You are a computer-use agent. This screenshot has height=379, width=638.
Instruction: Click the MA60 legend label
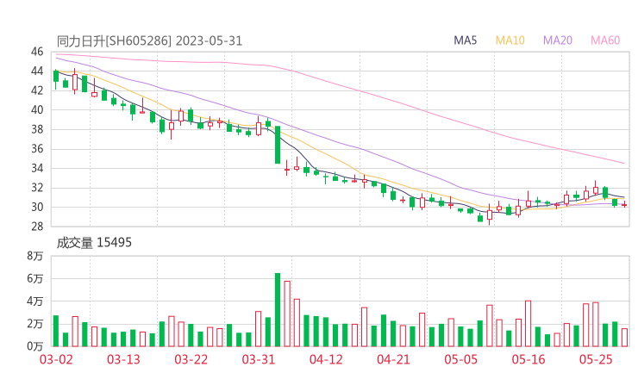tap(605, 40)
